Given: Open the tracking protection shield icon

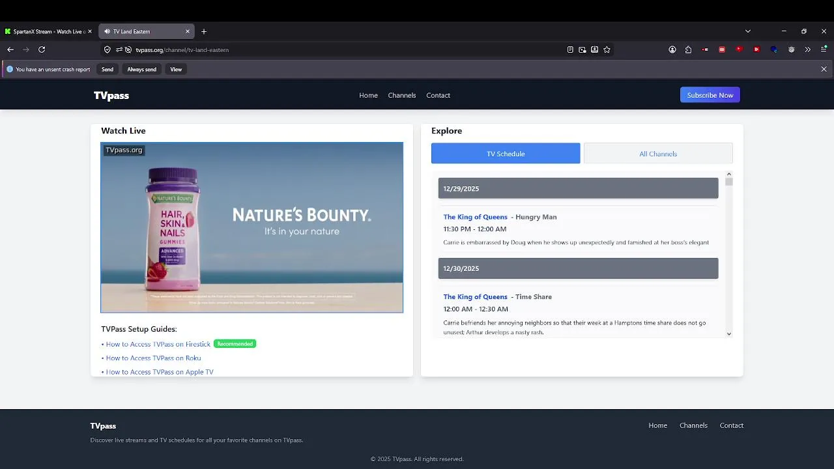Looking at the screenshot, I should [108, 50].
